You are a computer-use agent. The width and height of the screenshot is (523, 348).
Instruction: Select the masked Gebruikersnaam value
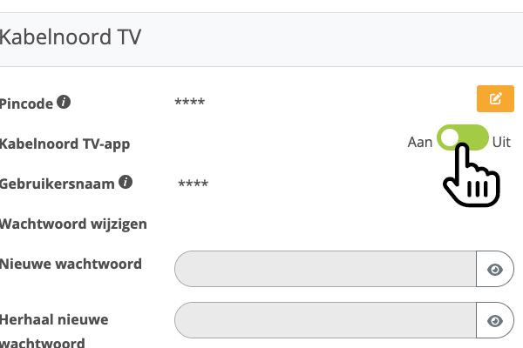[x=194, y=184]
